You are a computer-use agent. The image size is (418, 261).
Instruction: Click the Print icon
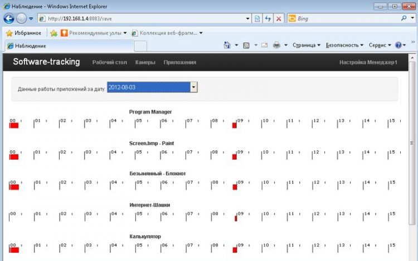(276, 45)
